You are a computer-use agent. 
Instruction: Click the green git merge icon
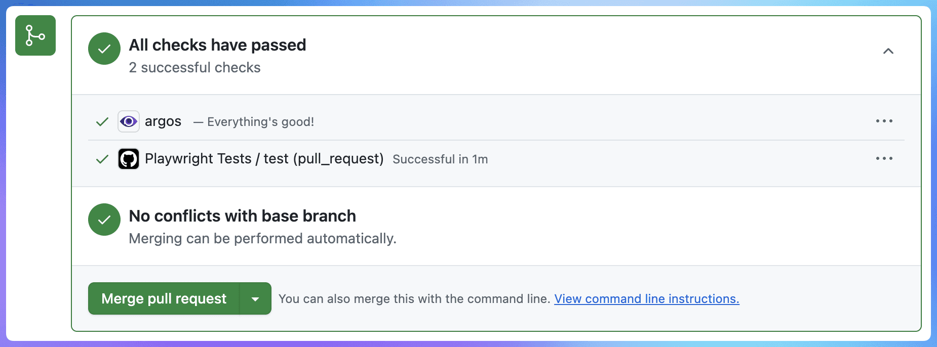click(x=35, y=35)
